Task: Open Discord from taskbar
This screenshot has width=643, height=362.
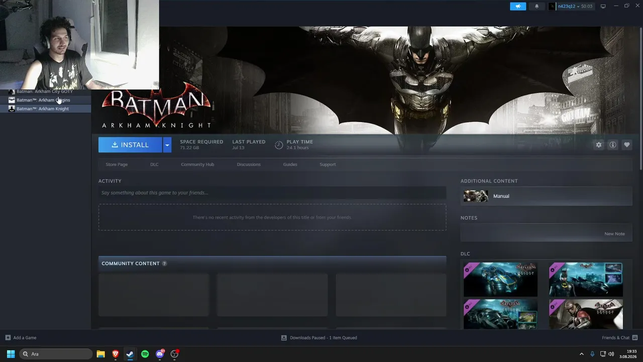Action: pyautogui.click(x=160, y=354)
